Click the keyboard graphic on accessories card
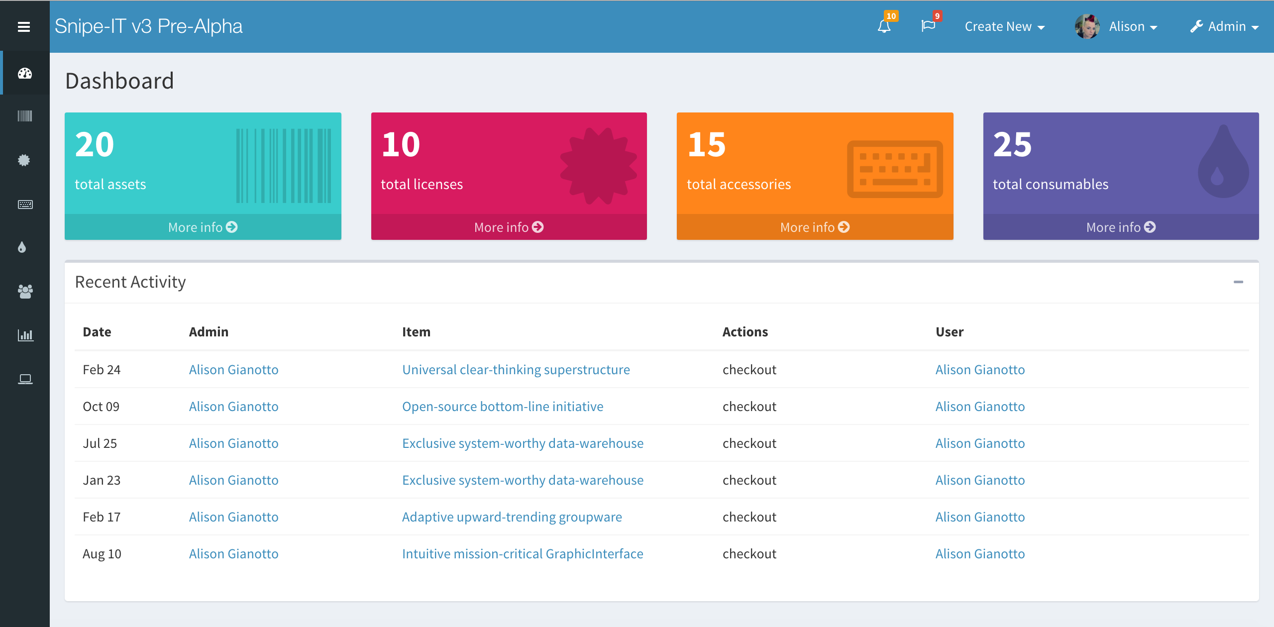This screenshot has height=627, width=1274. (895, 169)
